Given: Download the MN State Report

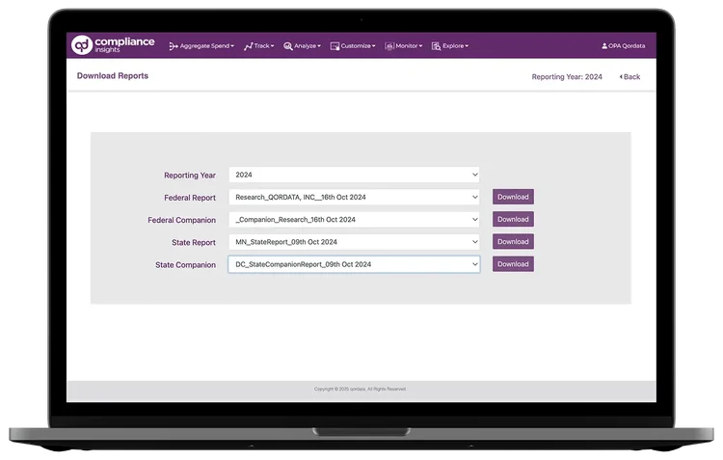Looking at the screenshot, I should pos(513,242).
